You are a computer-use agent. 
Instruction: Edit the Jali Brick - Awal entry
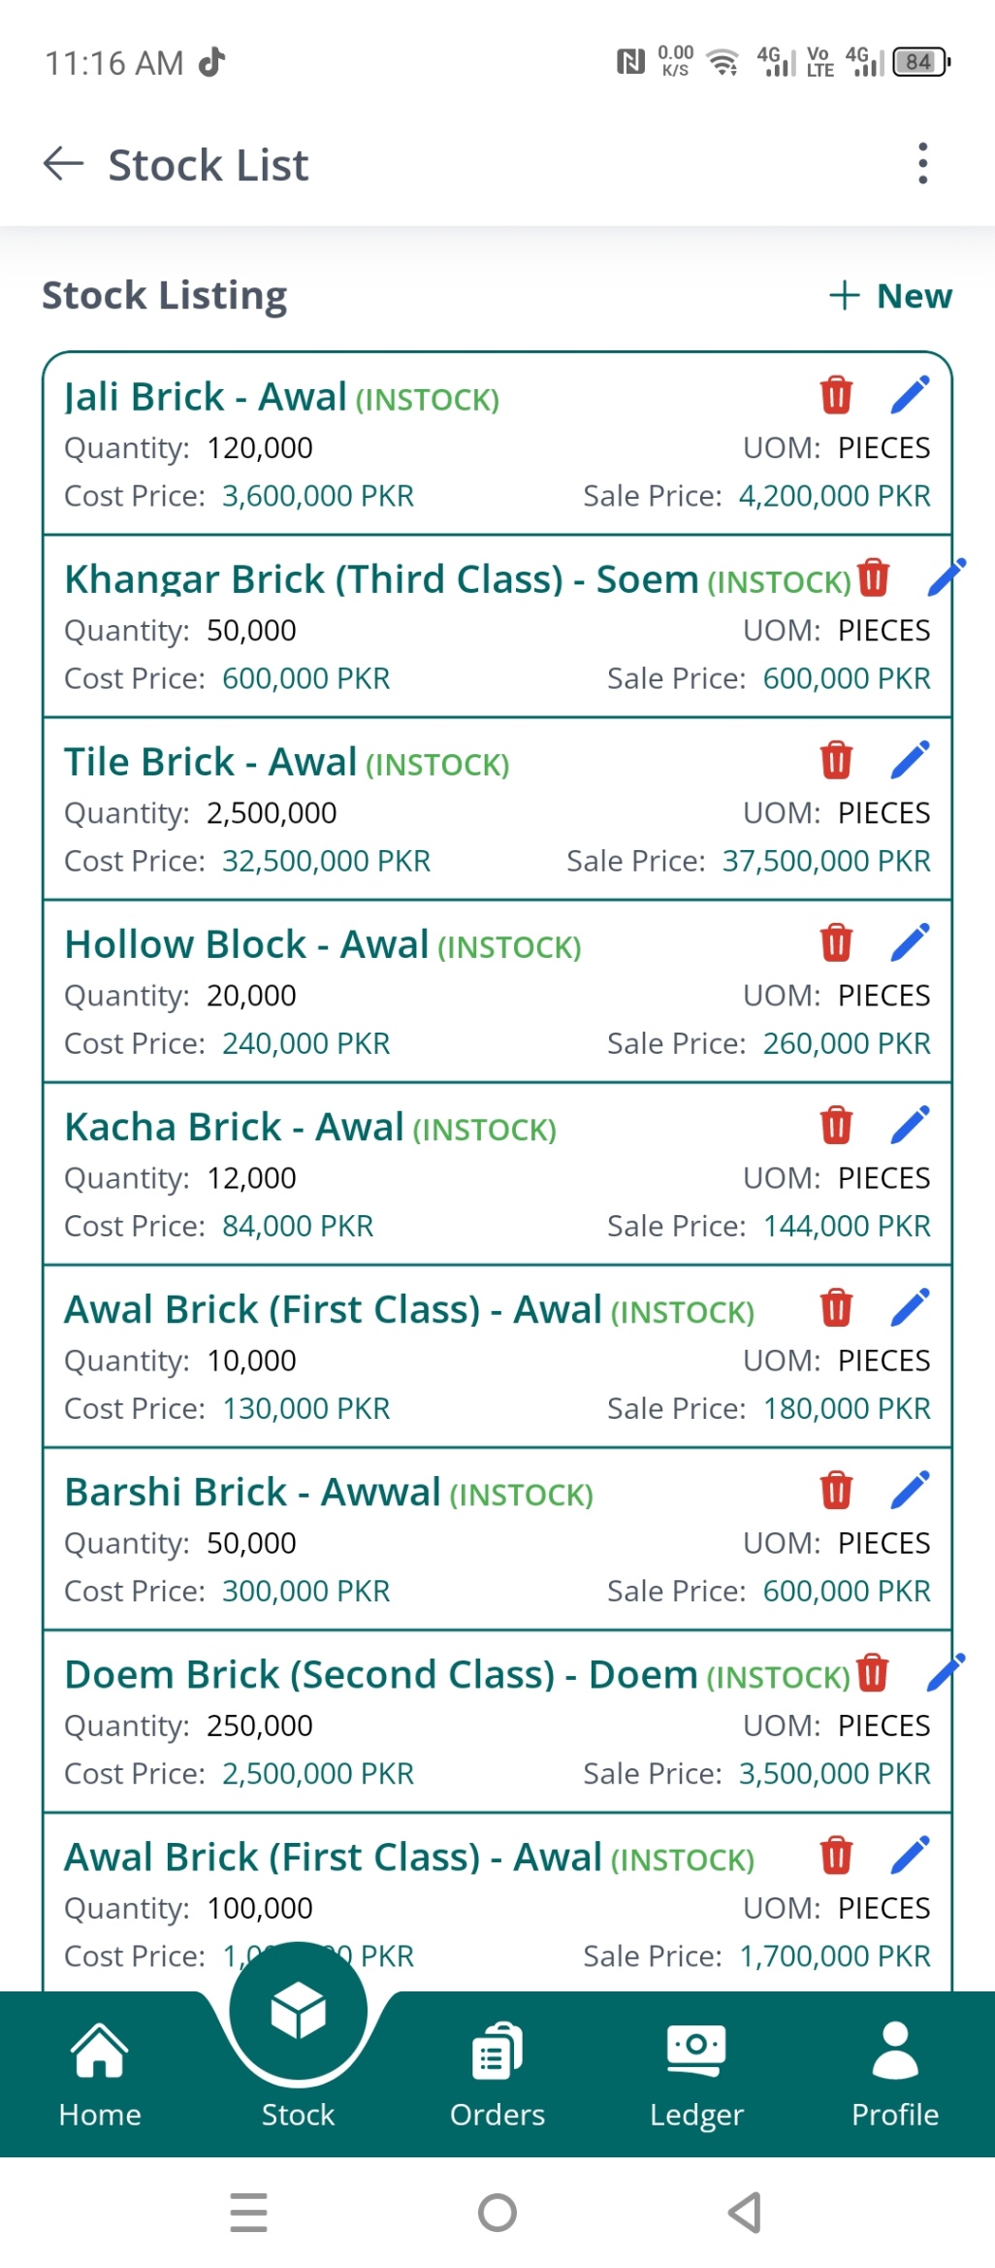910,395
